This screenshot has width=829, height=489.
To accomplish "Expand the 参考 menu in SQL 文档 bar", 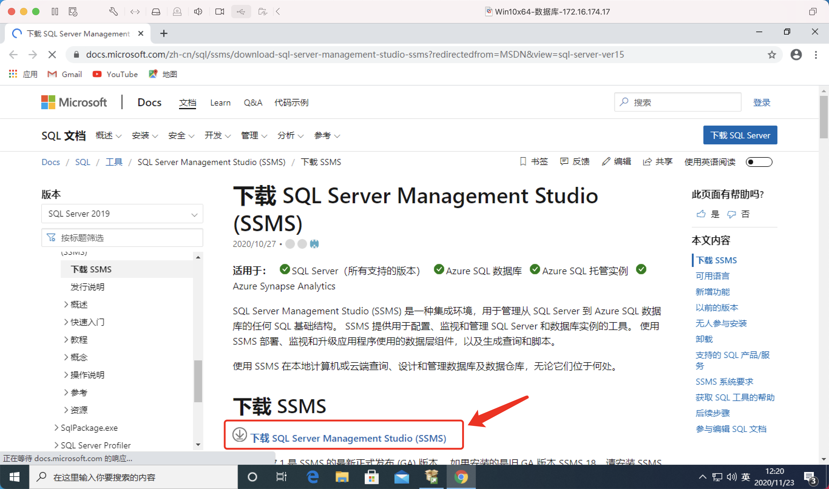I will click(327, 135).
